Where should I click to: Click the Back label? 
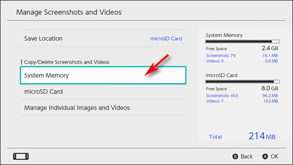(247, 156)
